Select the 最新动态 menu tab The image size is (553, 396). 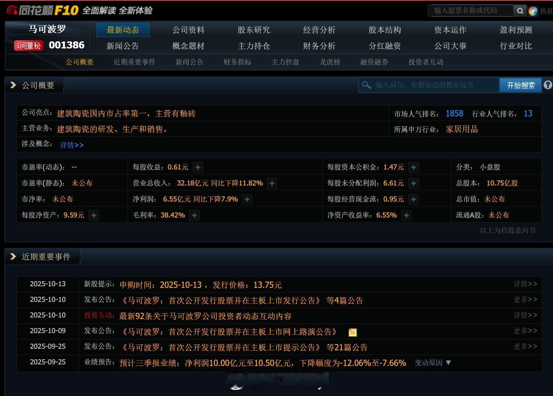pos(123,30)
